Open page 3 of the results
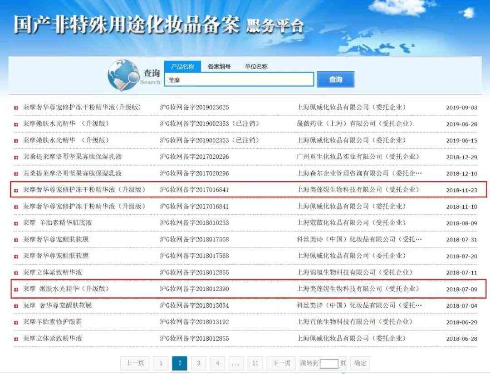 click(198, 363)
